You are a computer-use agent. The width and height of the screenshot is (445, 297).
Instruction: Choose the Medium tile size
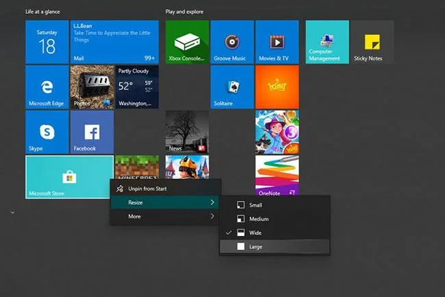tap(275, 219)
